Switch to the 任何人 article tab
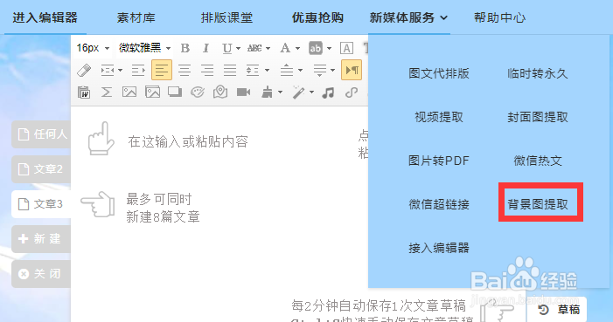Screen dimensions: 613x322 point(41,134)
